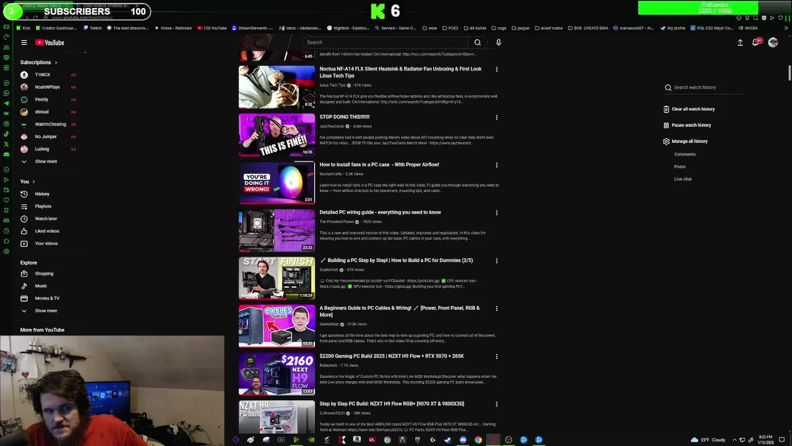Click the Watch later clock icon
This screenshot has width=792, height=446.
24,219
